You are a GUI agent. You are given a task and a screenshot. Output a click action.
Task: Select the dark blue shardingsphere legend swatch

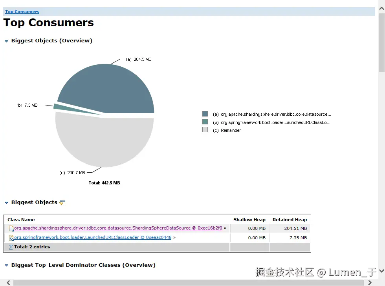coord(205,114)
